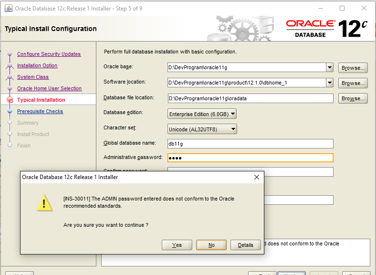Screen dimensions: 376x275
Task: Click the 'Typical Install Configuration' heading
Action: (x=51, y=29)
